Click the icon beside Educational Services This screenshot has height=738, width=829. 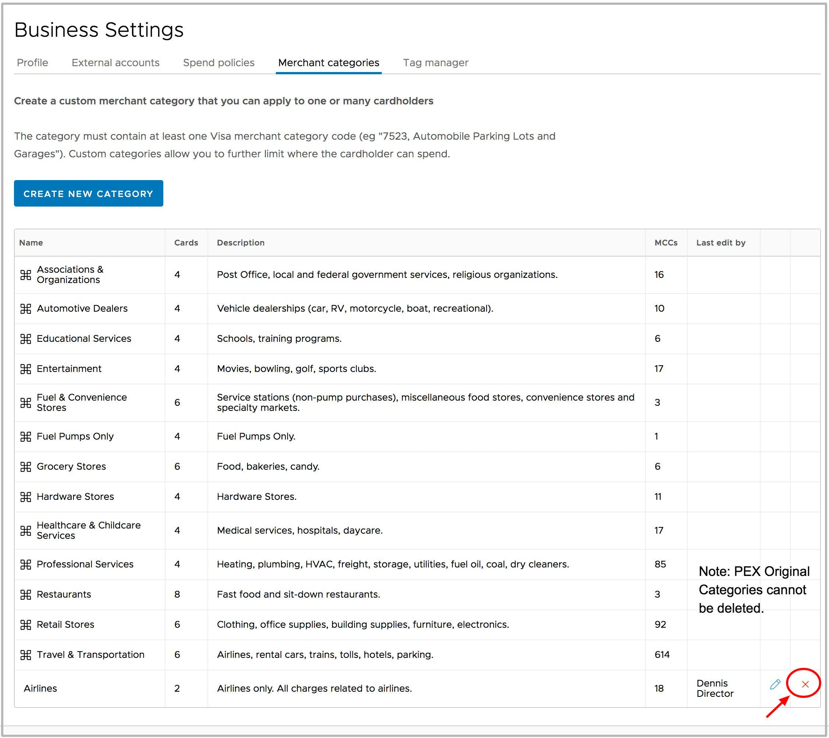pyautogui.click(x=26, y=338)
